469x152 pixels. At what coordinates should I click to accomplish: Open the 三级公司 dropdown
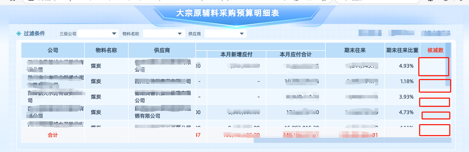(x=98, y=34)
